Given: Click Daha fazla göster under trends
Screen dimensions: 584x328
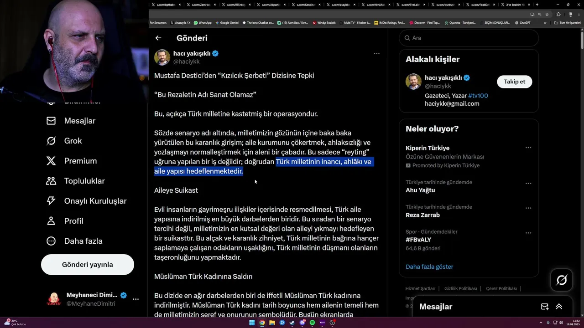Looking at the screenshot, I should [x=429, y=266].
